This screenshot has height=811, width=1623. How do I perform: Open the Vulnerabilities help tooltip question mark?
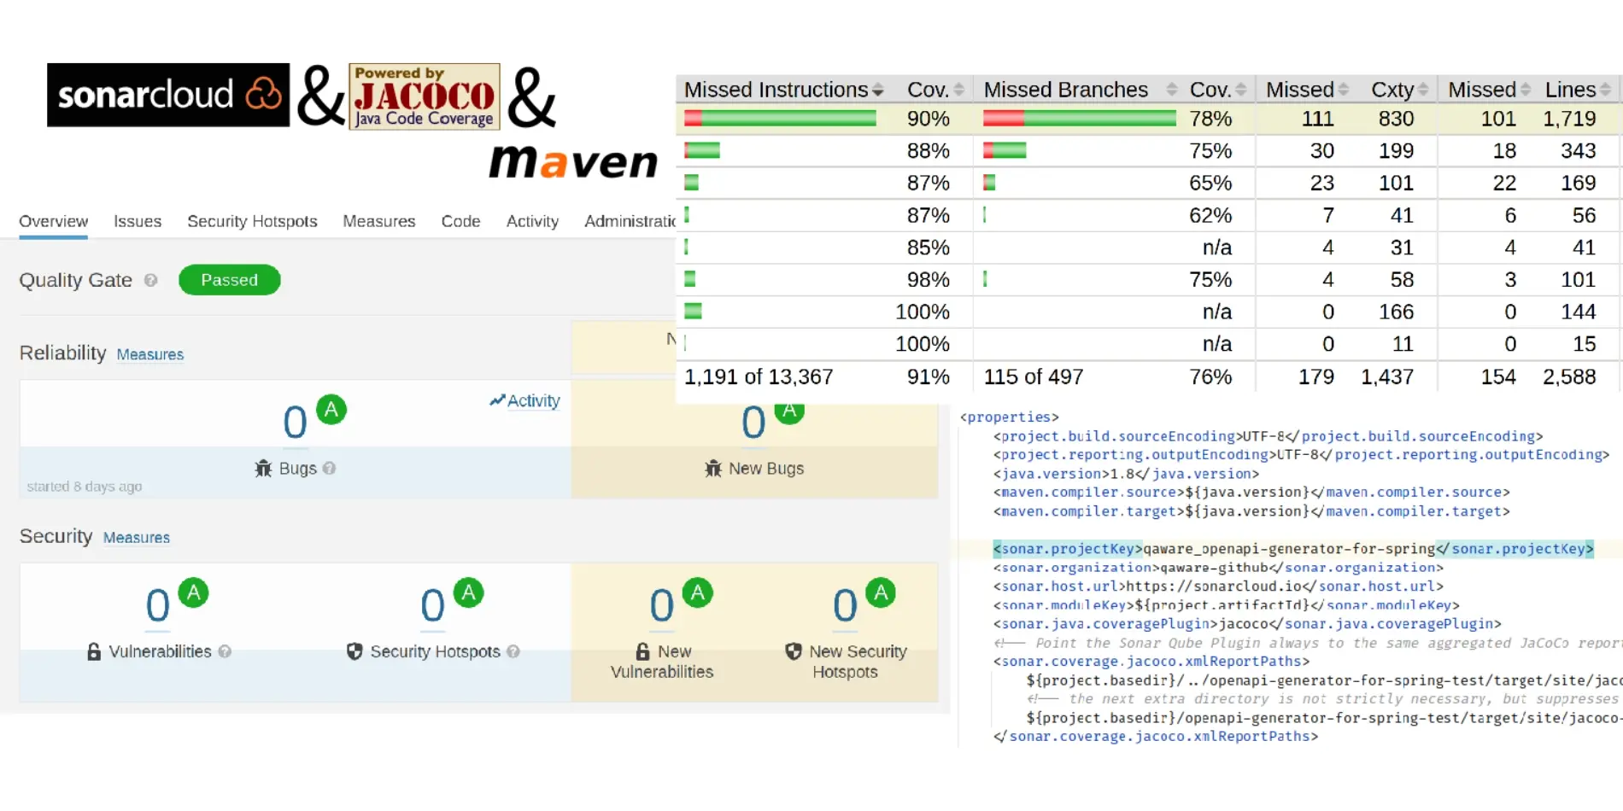(226, 651)
